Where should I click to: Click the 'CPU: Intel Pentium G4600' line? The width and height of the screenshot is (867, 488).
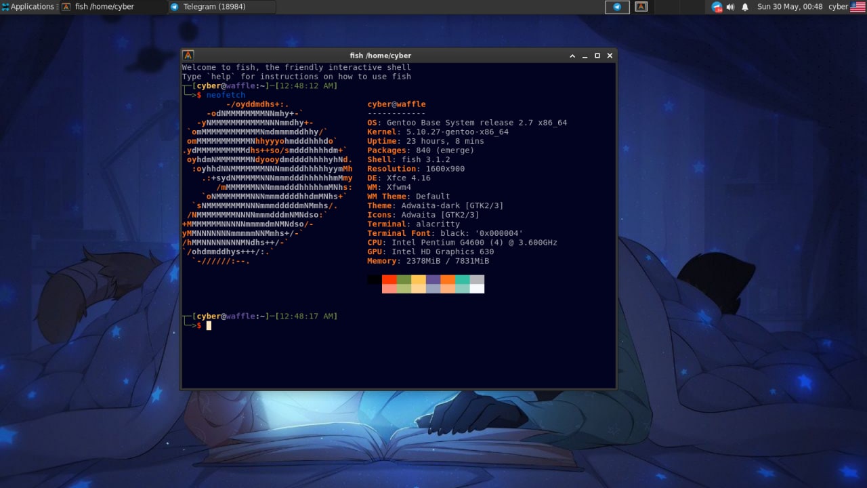[462, 242]
